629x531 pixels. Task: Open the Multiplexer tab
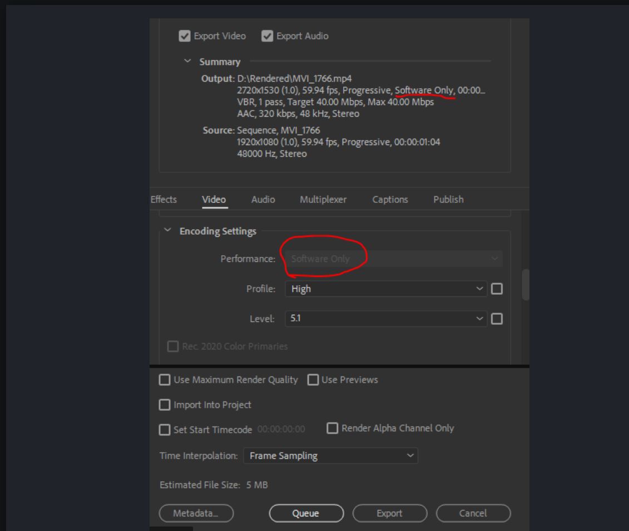point(323,199)
